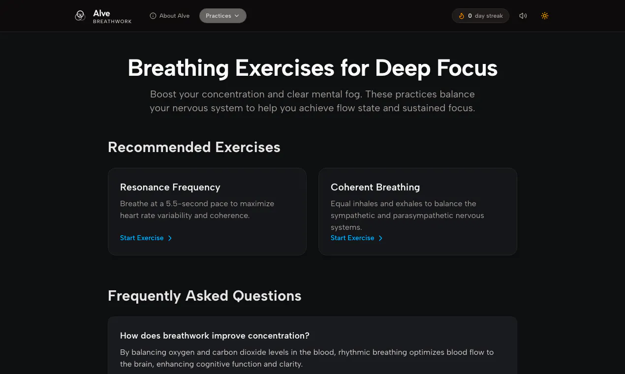Viewport: 625px width, 374px height.
Task: Open the Practices dropdown menu
Action: (223, 16)
